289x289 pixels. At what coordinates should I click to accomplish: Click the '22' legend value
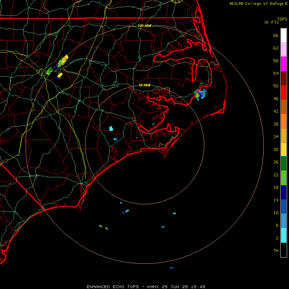coord(276,175)
